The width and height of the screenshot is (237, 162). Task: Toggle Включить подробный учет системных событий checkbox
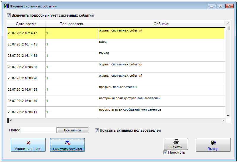[x=9, y=15]
